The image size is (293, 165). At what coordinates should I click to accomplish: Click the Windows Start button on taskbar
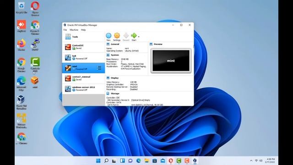tap(98, 160)
